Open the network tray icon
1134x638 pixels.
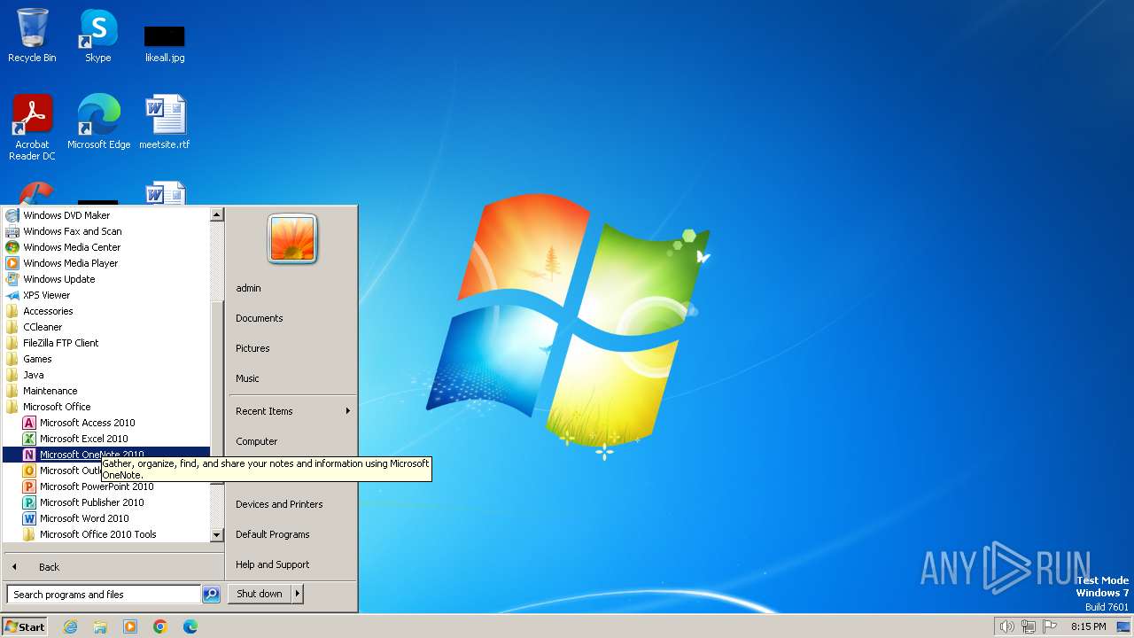(1029, 626)
